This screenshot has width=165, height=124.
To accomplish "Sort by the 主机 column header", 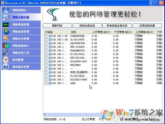I will [x=80, y=32].
